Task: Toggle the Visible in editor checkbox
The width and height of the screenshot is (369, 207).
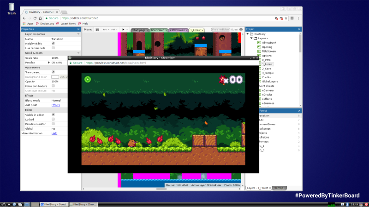Action: (53, 115)
